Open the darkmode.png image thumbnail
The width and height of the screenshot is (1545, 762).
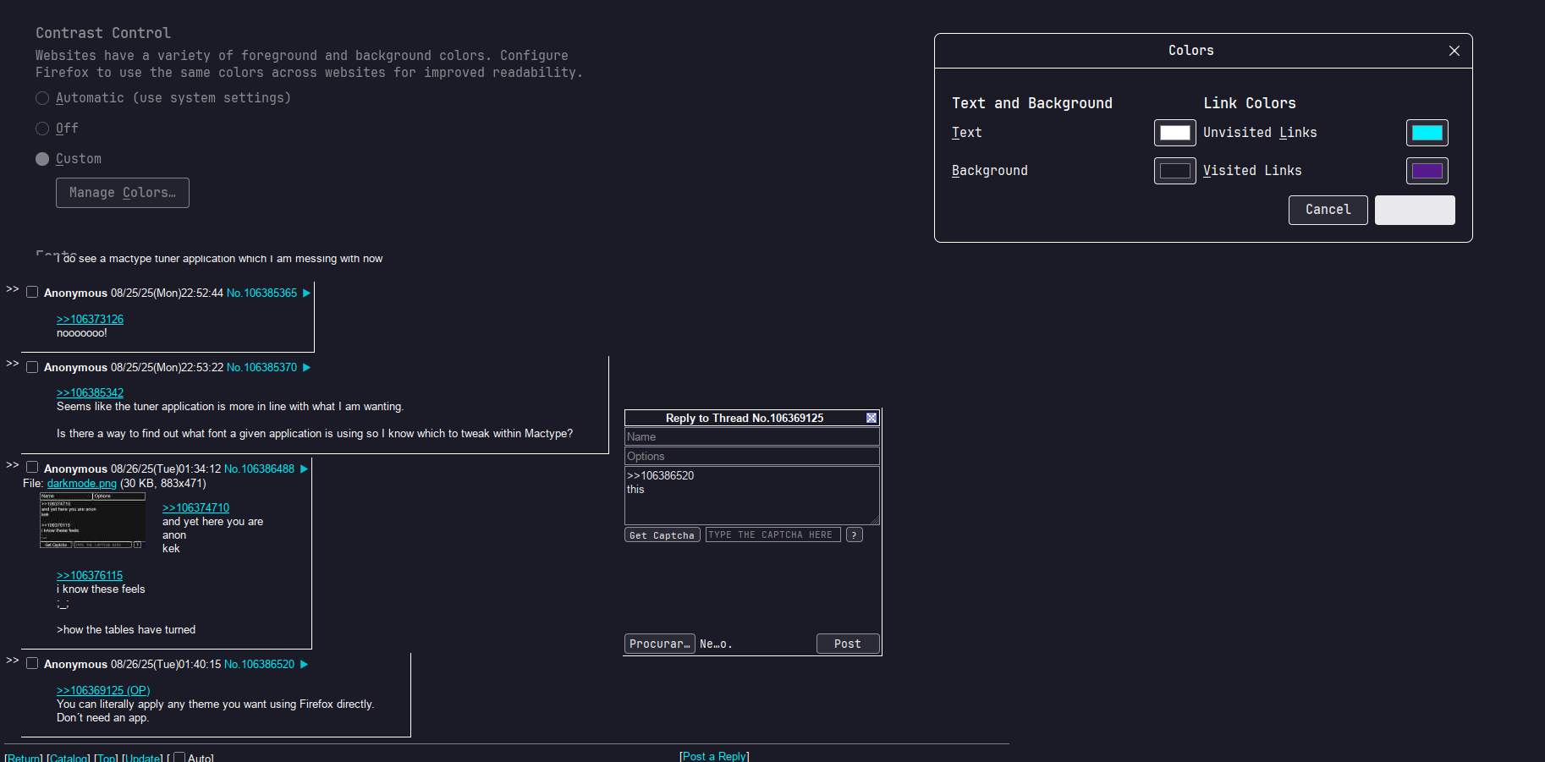[92, 520]
